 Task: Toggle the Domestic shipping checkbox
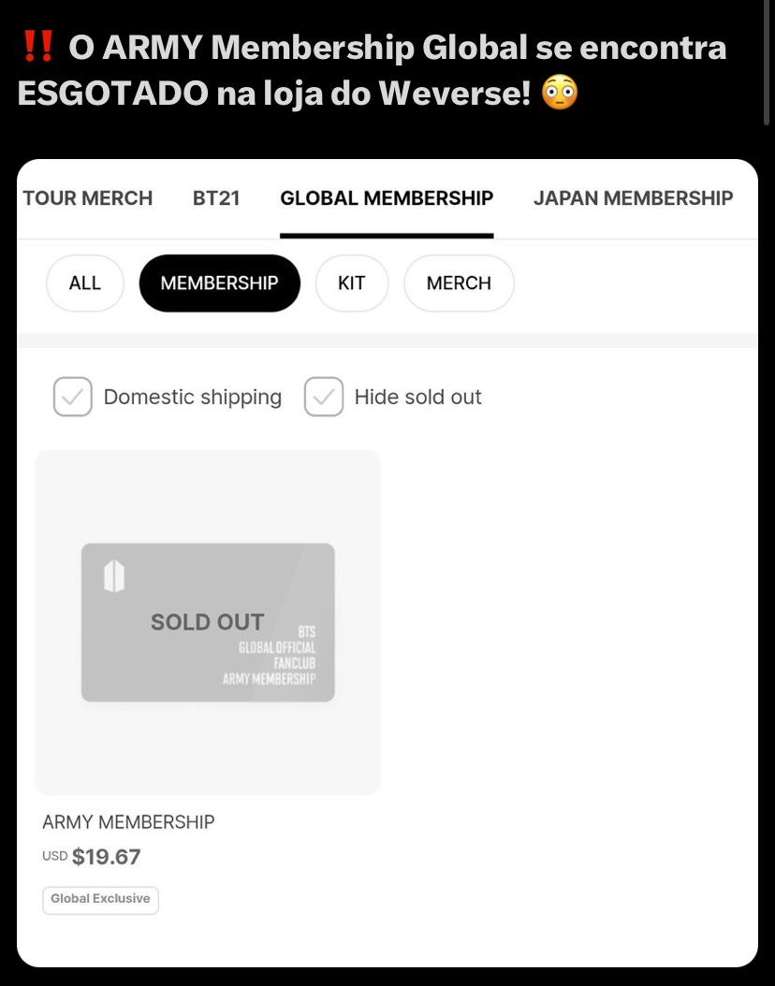(x=72, y=397)
